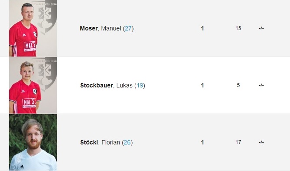The width and height of the screenshot is (290, 171).
Task: Select first name Florian in Stöckl row
Action: click(x=110, y=142)
